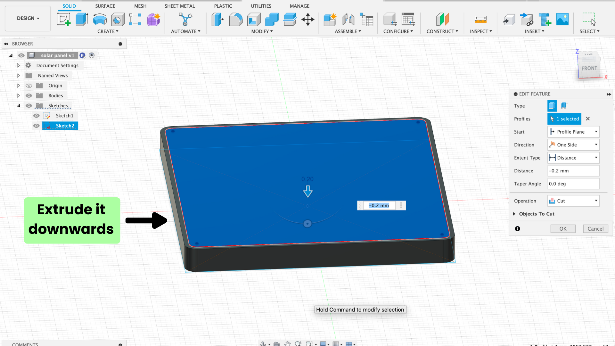Edit the Distance input field value
615x346 pixels.
click(572, 170)
